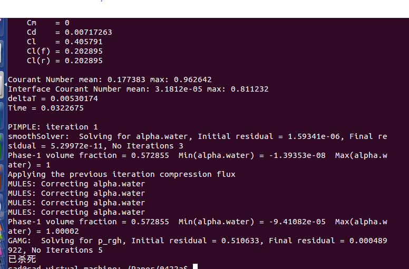This screenshot has height=269, width=409.
Task: Click the PIMPLE: iteration 1 line
Action: (x=53, y=127)
